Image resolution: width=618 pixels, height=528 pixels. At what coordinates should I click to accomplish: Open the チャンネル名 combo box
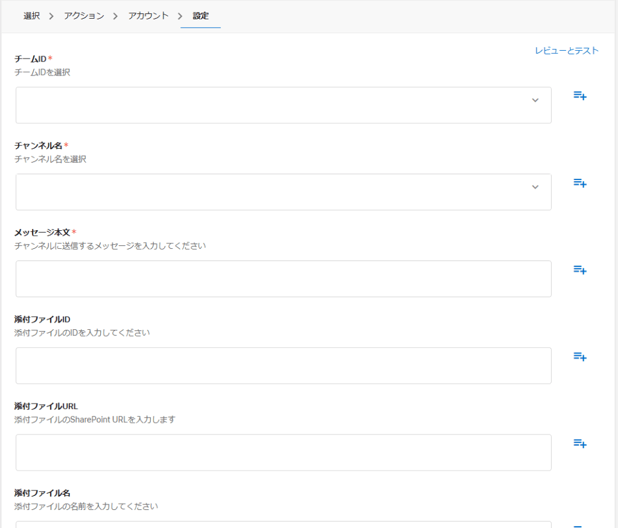coord(284,192)
